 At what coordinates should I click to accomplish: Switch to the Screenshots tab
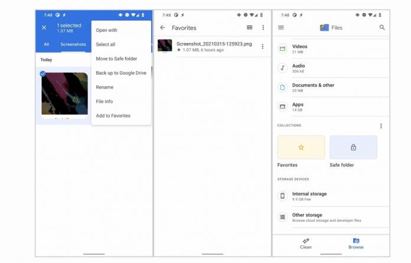click(73, 44)
